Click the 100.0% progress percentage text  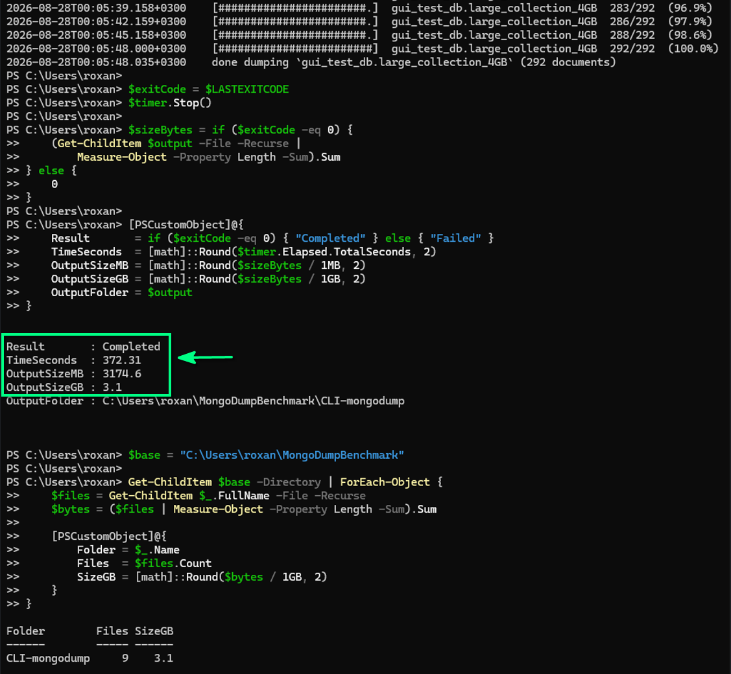point(693,49)
